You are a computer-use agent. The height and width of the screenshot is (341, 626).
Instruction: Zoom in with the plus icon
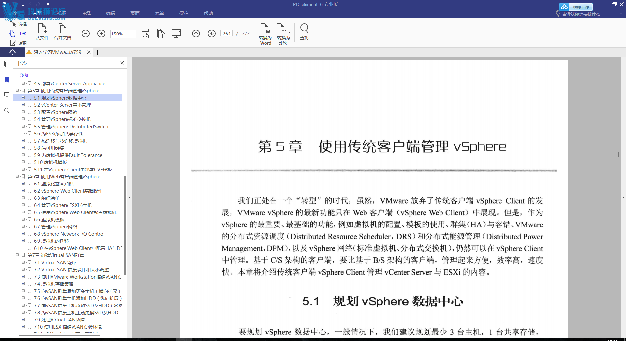point(101,34)
